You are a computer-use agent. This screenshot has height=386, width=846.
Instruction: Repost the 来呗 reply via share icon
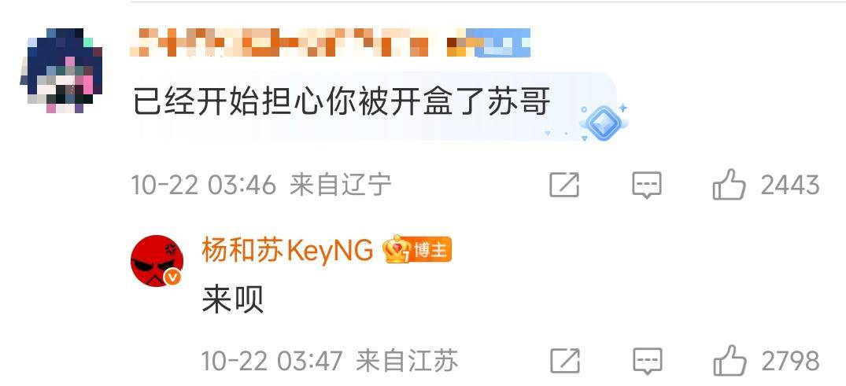[x=565, y=361]
